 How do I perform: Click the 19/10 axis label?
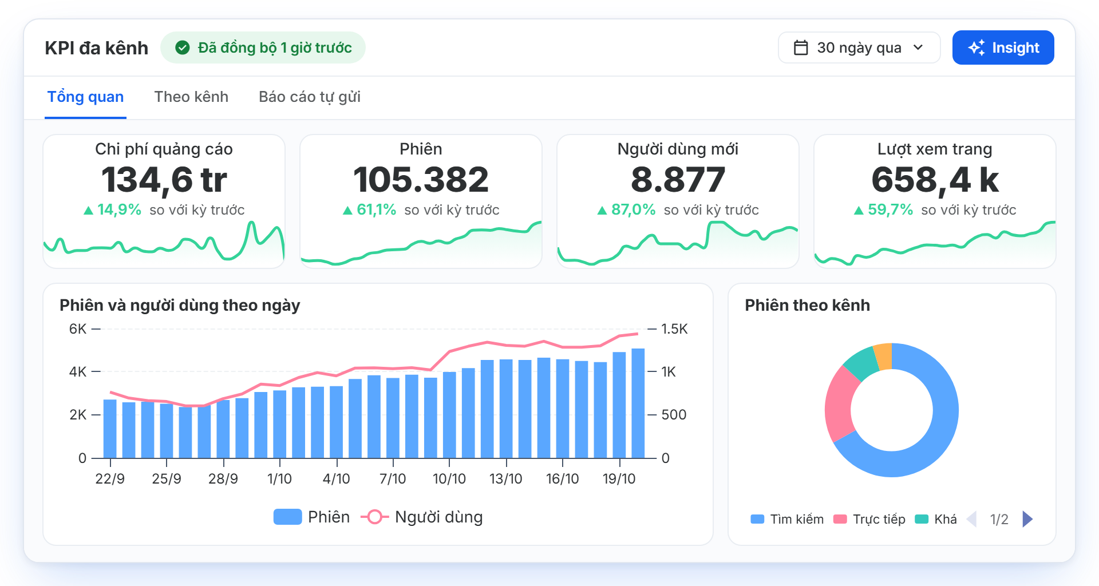click(x=619, y=478)
